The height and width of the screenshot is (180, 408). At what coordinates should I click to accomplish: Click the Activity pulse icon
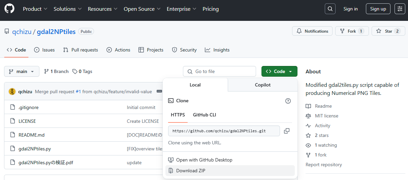308,125
